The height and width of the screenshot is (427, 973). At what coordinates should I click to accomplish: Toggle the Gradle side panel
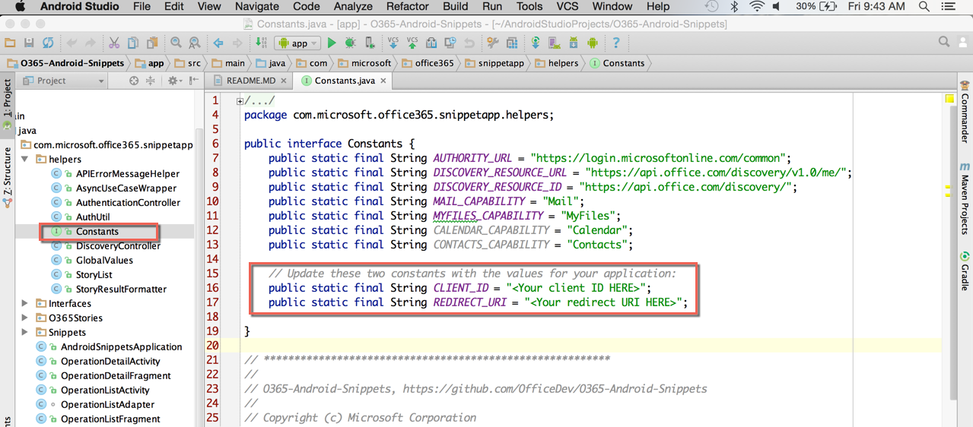click(x=965, y=271)
